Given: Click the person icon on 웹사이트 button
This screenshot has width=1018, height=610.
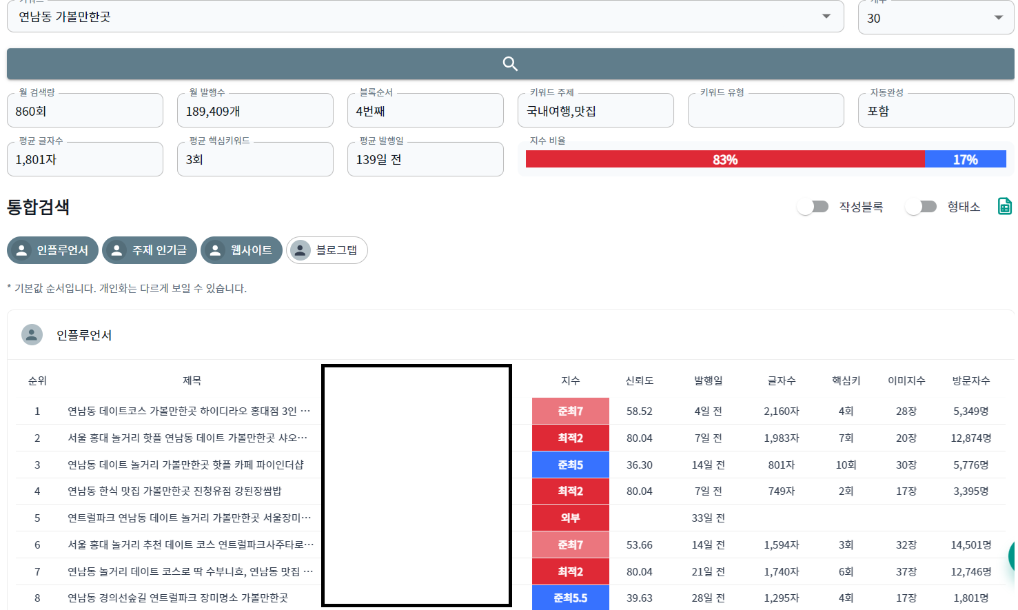Looking at the screenshot, I should pyautogui.click(x=216, y=250).
